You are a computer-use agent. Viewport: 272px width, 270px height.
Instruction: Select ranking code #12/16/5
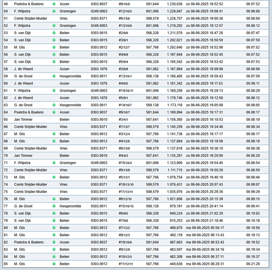click(x=125, y=11)
